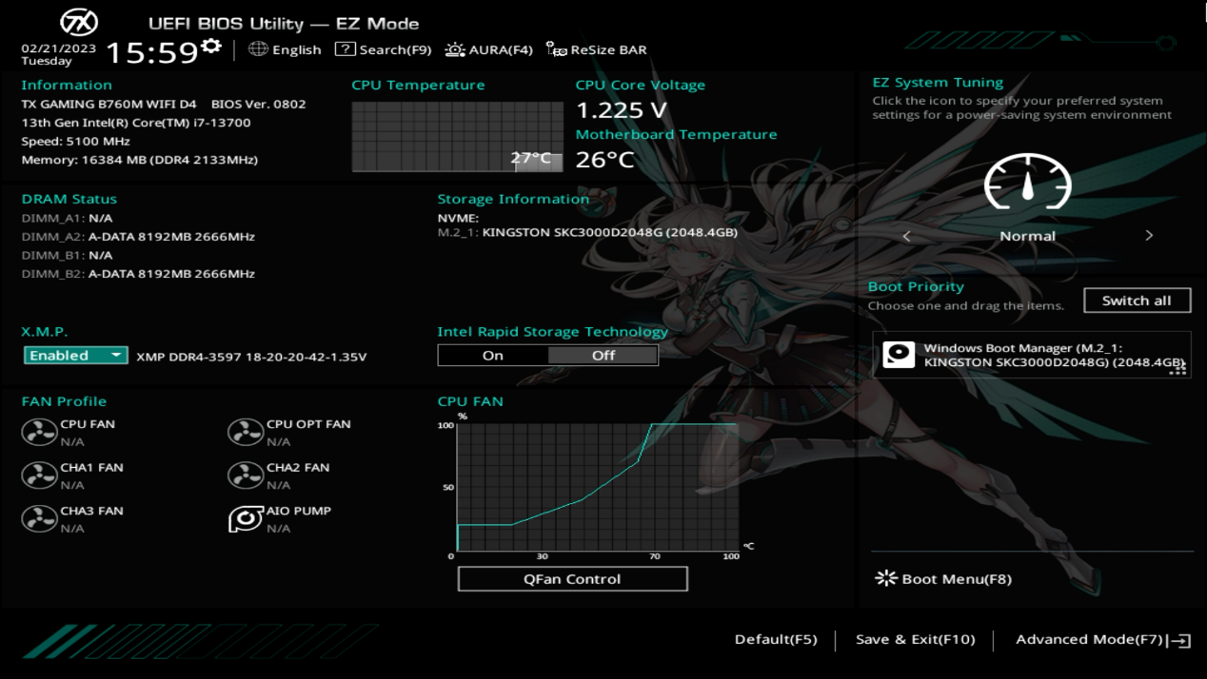The image size is (1207, 679).
Task: Set Intel Rapid Storage Technology to Off
Action: pyautogui.click(x=603, y=355)
